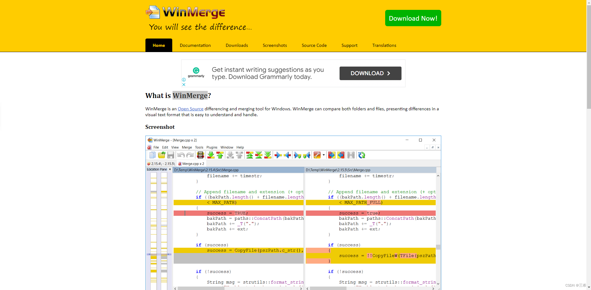Open the Plugins menu in WinMerge
Screen dimensions: 591x290
[x=212, y=147]
